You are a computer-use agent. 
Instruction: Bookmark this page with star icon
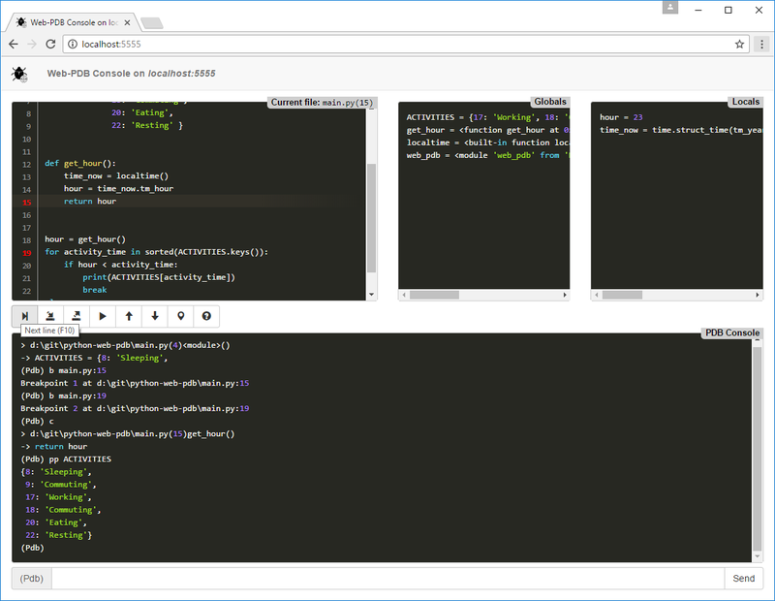coord(739,45)
